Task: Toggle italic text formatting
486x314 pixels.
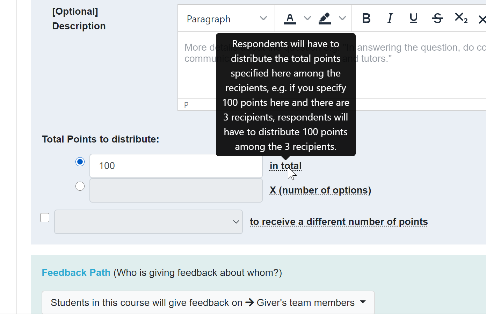Action: tap(390, 18)
